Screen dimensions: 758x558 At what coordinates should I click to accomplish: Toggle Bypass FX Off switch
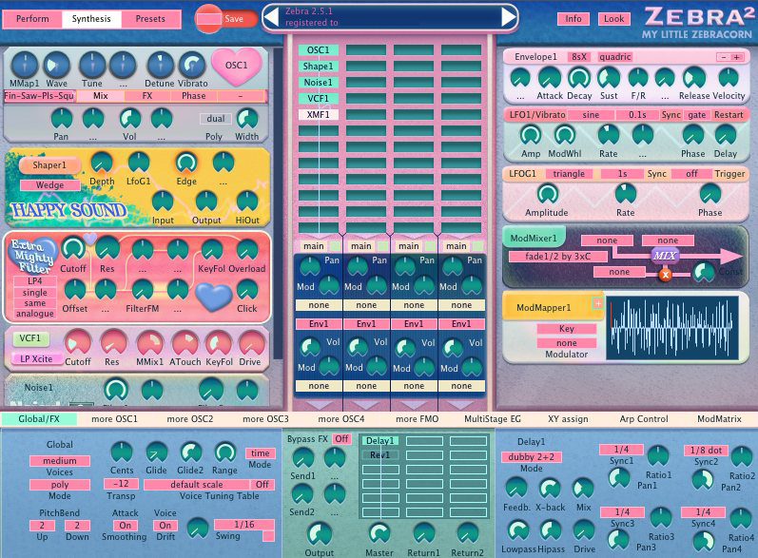pos(341,439)
